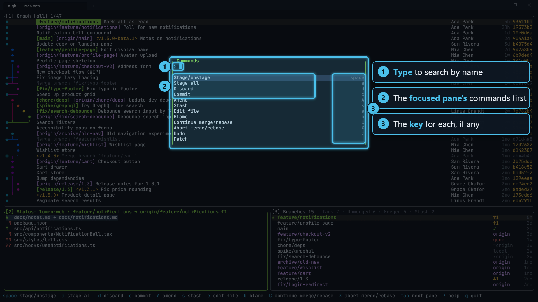Open the Tags 7 tab
Screen dimensions: 538x302
[330, 212]
